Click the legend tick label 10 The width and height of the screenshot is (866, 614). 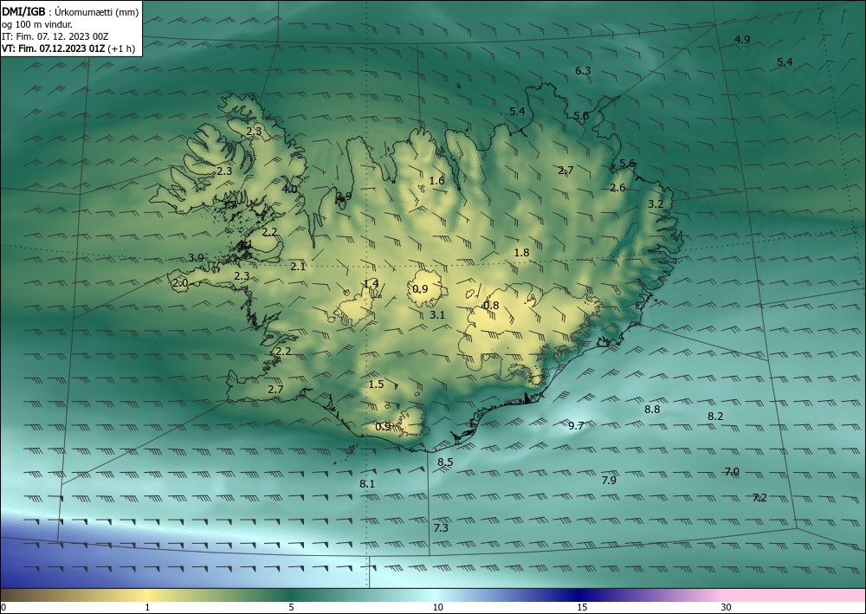click(x=437, y=607)
